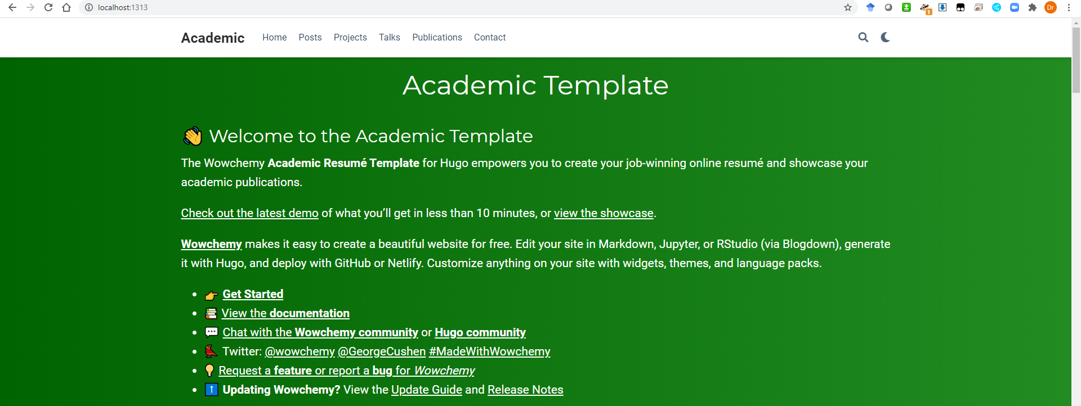The height and width of the screenshot is (406, 1081).
Task: Click the Academic site brand
Action: (x=213, y=38)
